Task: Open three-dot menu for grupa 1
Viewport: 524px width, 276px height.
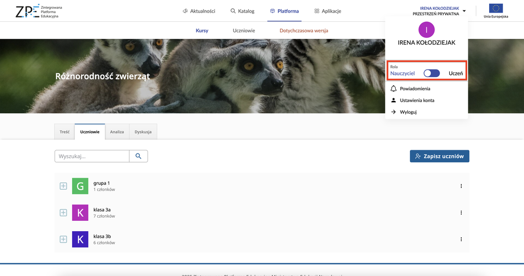Action: pos(461,186)
